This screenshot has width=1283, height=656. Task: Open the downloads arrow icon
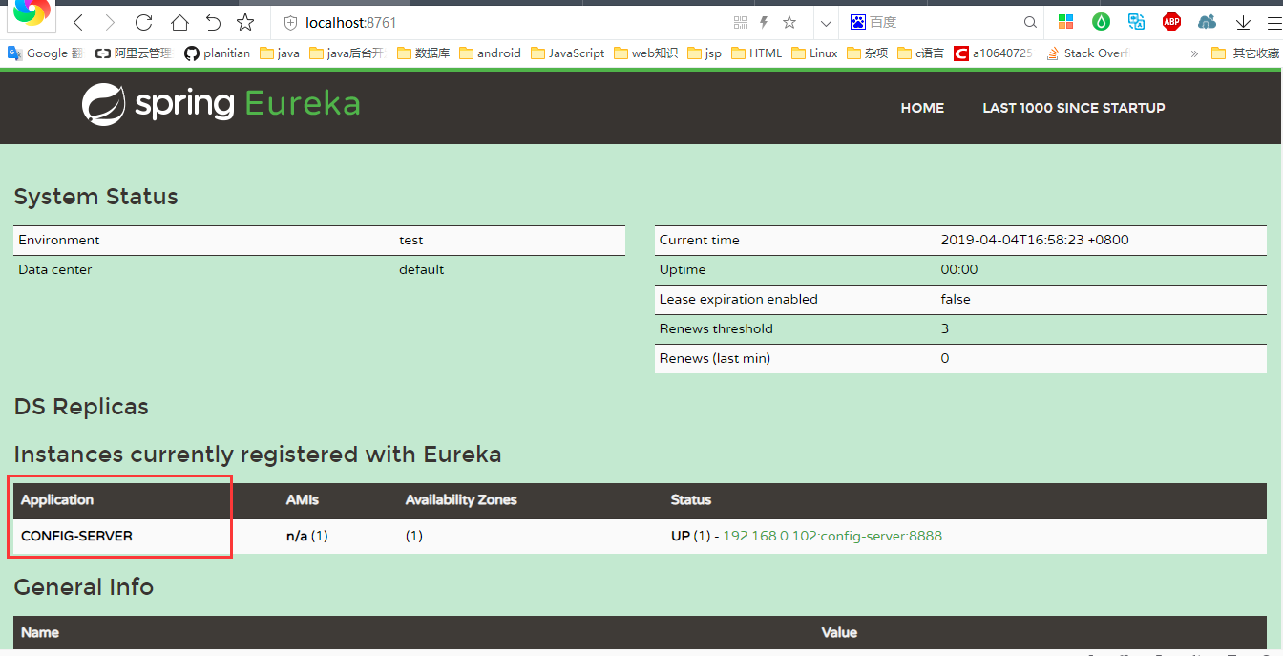[1243, 22]
